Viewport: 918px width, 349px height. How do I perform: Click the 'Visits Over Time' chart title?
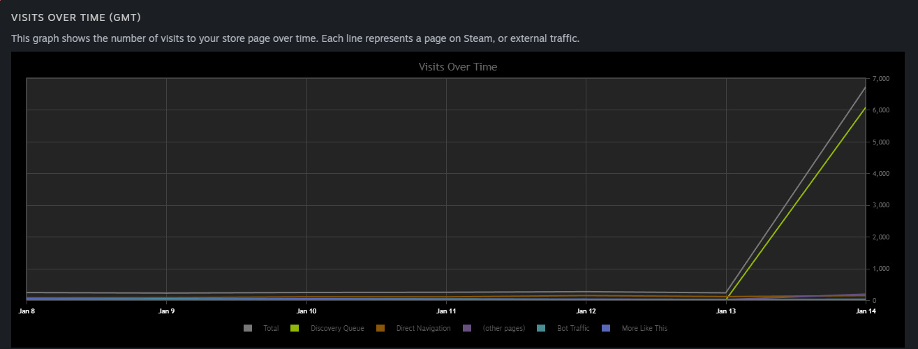pyautogui.click(x=457, y=67)
